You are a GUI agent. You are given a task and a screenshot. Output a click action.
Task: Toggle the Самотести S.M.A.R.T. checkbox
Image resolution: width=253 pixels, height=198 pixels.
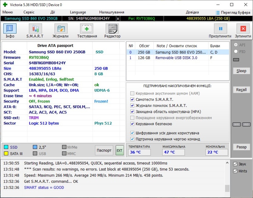coord(132,99)
